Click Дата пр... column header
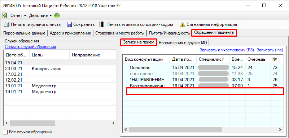289x138 pixels. pos(183,59)
